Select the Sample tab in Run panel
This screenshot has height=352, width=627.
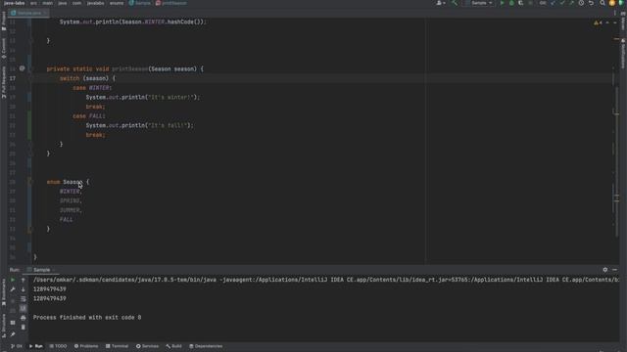tap(41, 270)
